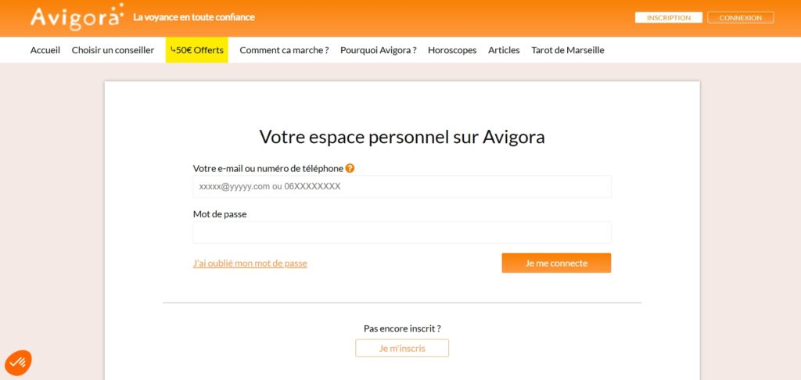Open Choisir un conseiller menu
This screenshot has width=801, height=380.
[113, 50]
